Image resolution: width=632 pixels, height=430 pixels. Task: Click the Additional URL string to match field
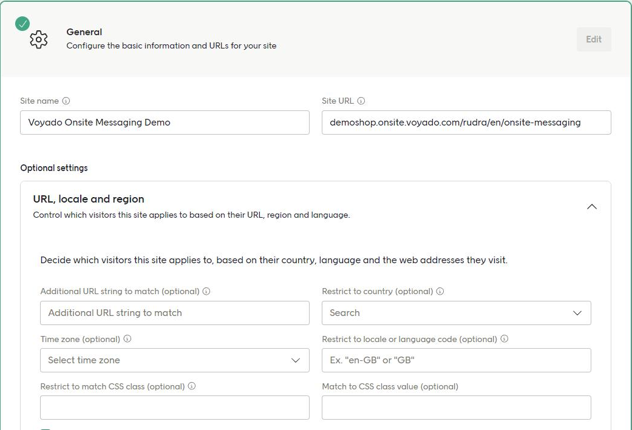coord(174,313)
